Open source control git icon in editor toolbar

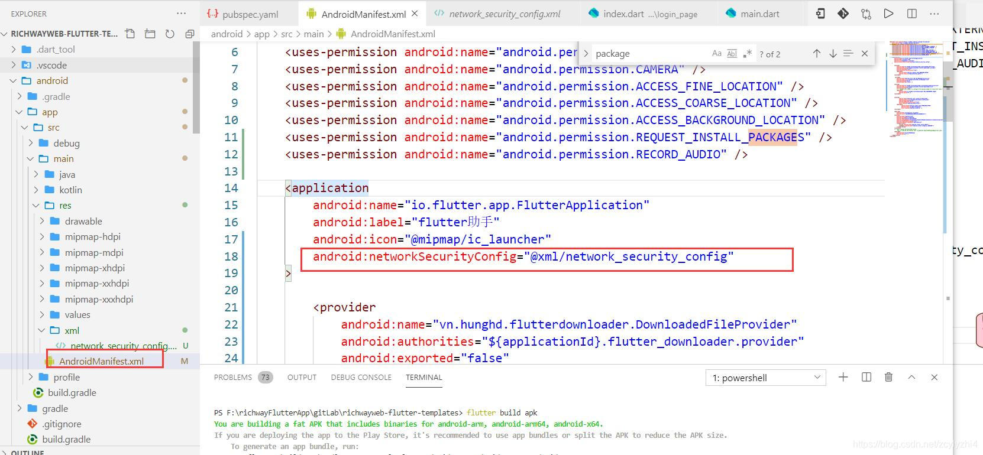coord(843,14)
